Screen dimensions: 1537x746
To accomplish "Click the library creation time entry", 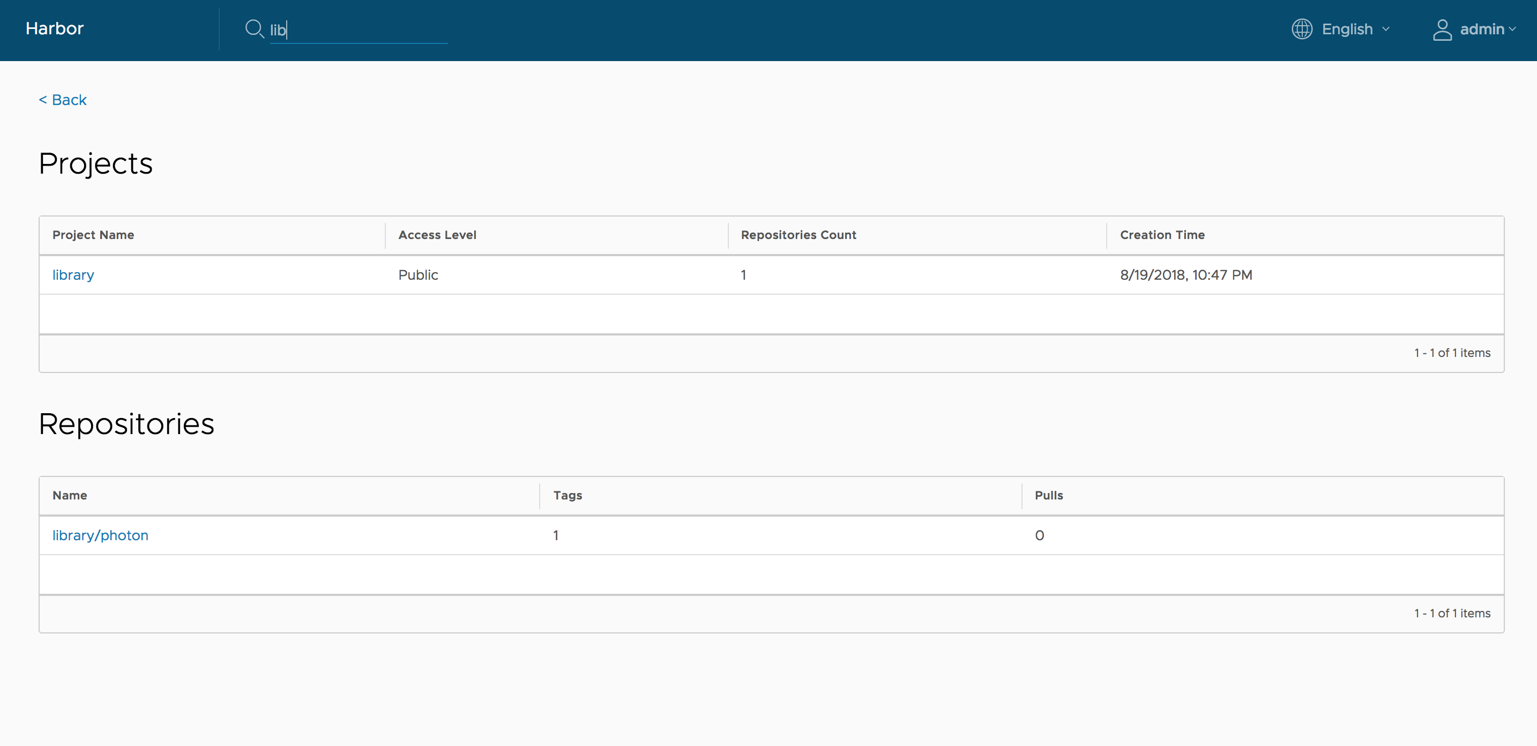I will (x=1187, y=274).
